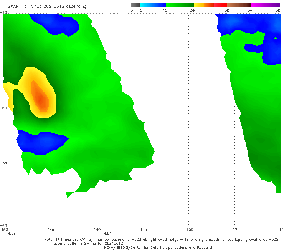
Task: Click the blue low-wind patch below the storm
Action: 42,143
